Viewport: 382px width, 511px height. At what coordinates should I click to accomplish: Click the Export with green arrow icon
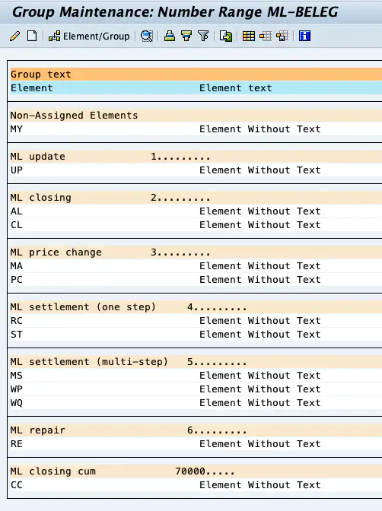pyautogui.click(x=226, y=36)
